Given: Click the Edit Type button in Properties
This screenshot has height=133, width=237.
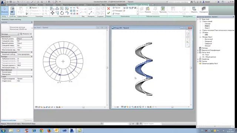Looking at the screenshot, I should [x=26, y=34].
